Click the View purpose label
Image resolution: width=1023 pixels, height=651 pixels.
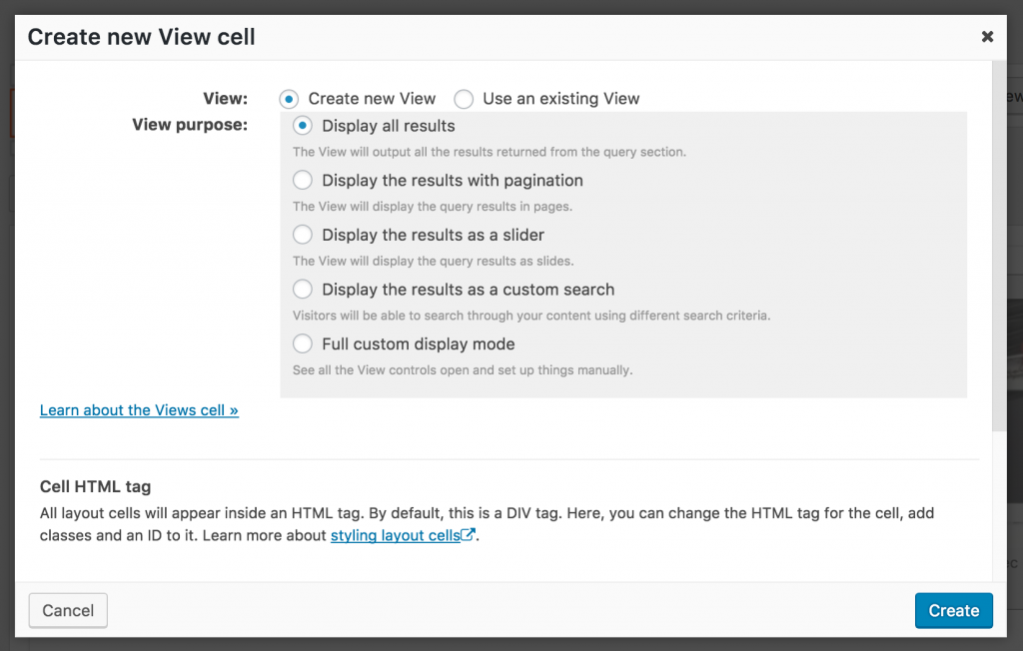[x=190, y=125]
